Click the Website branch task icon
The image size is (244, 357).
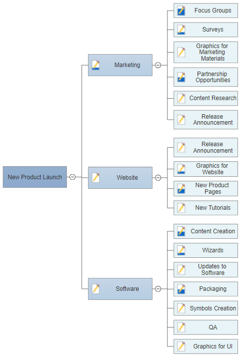pyautogui.click(x=95, y=178)
